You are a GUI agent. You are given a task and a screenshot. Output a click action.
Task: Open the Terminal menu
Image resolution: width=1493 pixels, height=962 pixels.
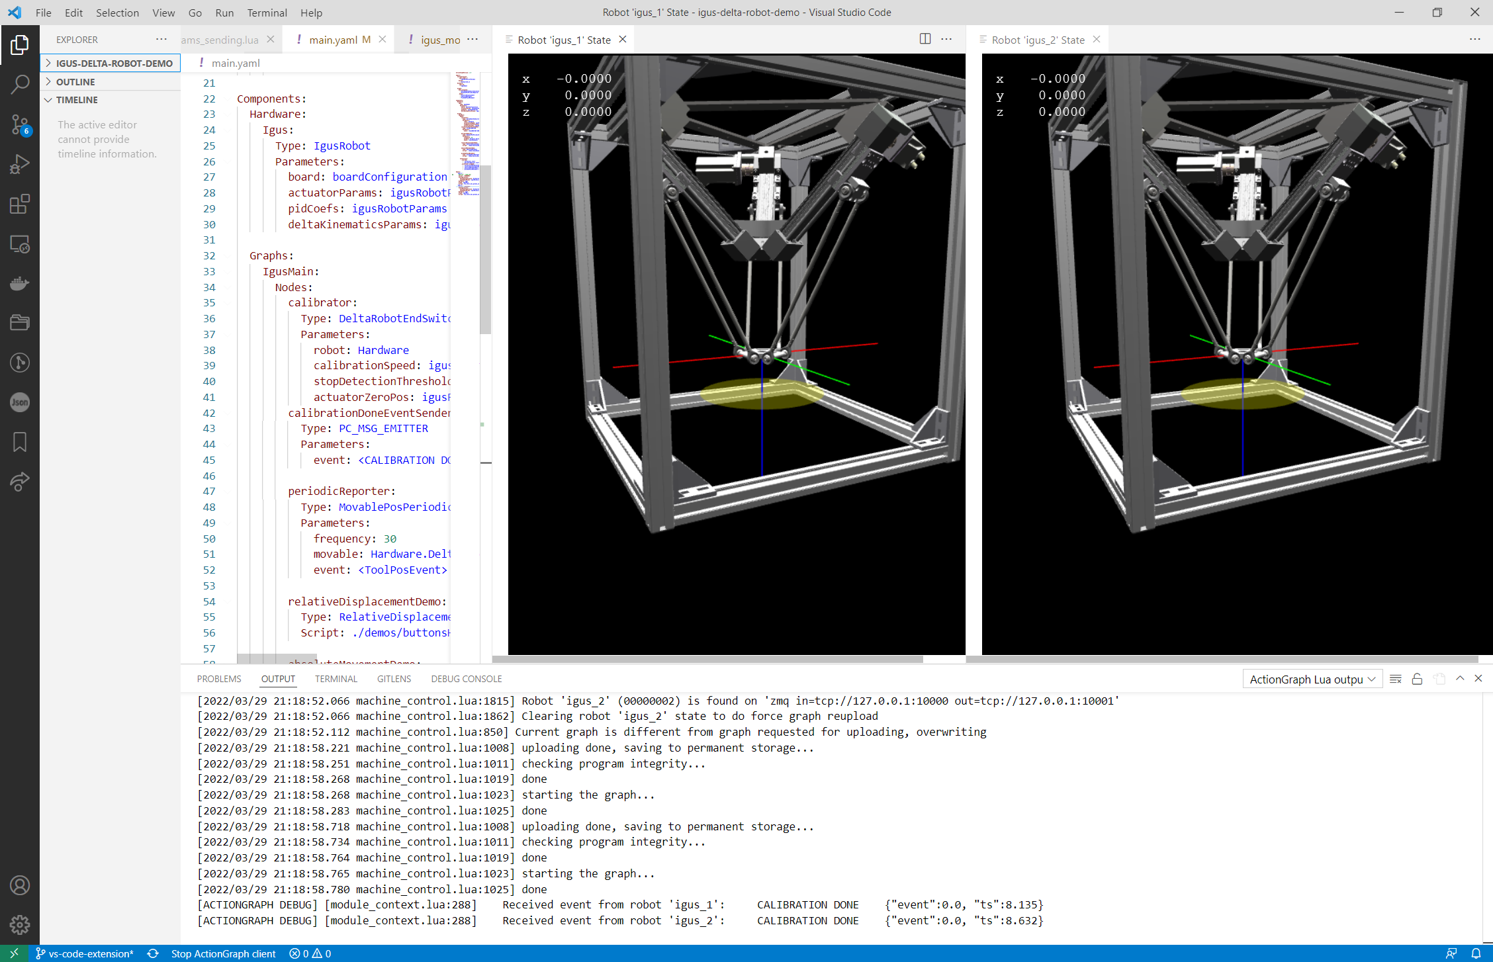[267, 13]
